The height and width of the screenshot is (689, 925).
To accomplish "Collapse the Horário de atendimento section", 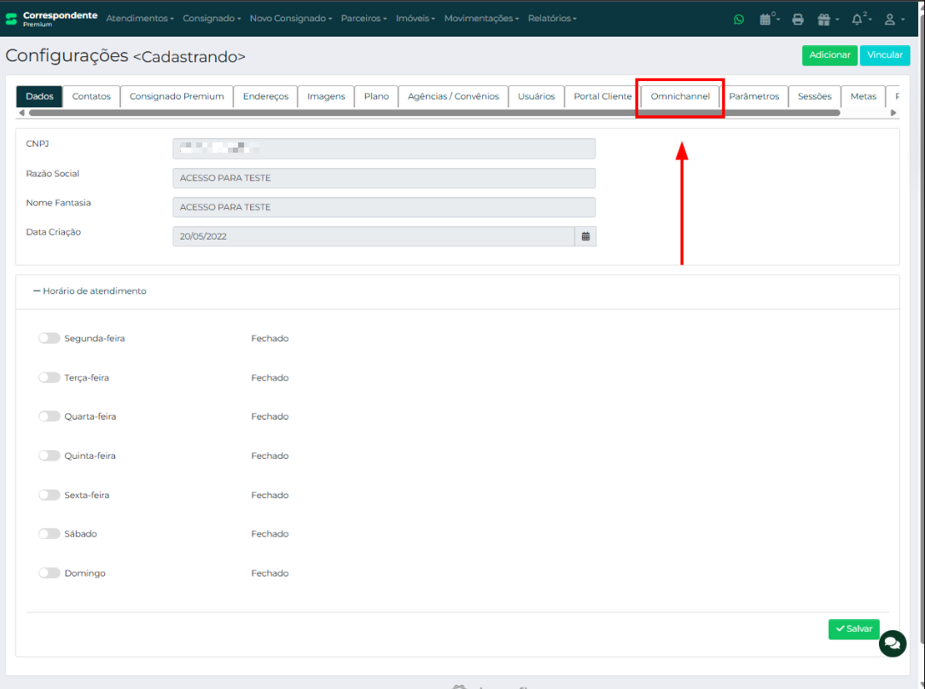I will click(90, 291).
